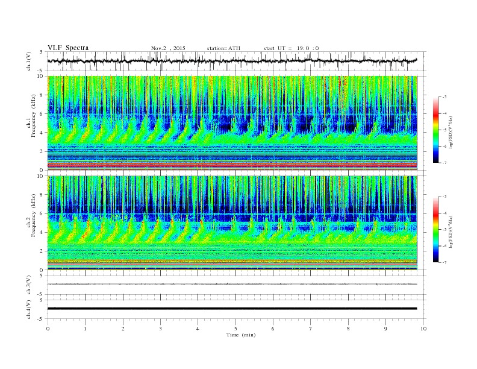Viewport: 477px width, 369px height.
Task: Click the "10" tick on the time axis
Action: pos(423,329)
